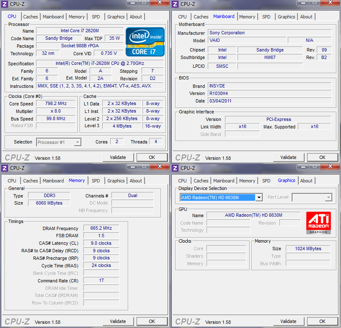Switch to CPU tab in Mainboard window
This screenshot has width=341, height=328.
182,17
